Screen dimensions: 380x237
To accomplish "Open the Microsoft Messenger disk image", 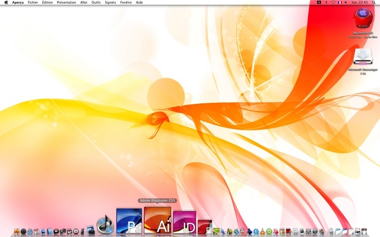I will pos(363,57).
